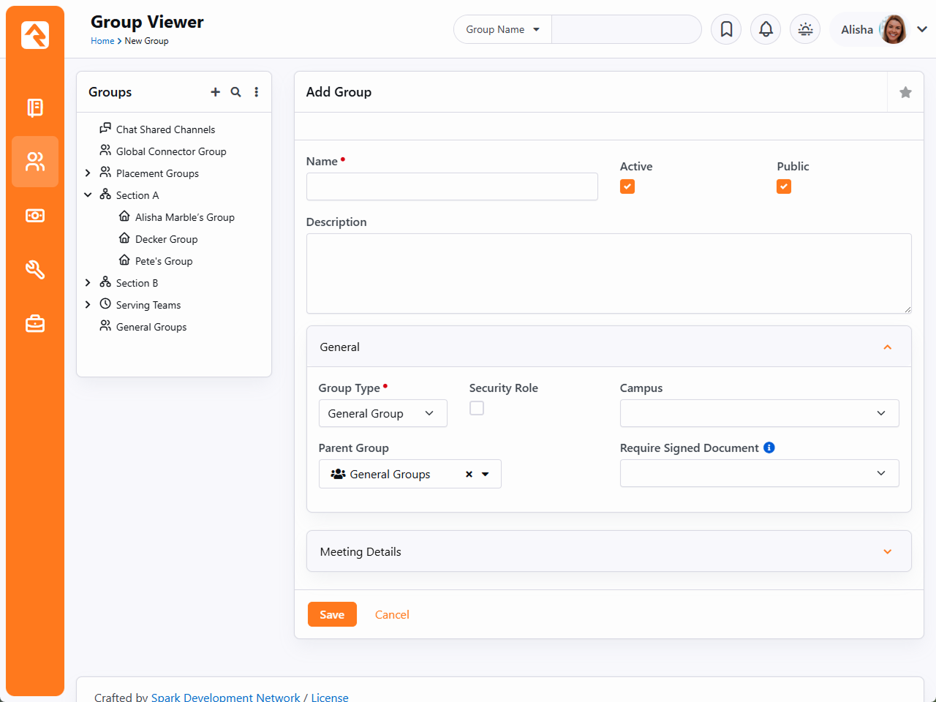The image size is (936, 702).
Task: Click the bookmark icon in the top bar
Action: (726, 29)
